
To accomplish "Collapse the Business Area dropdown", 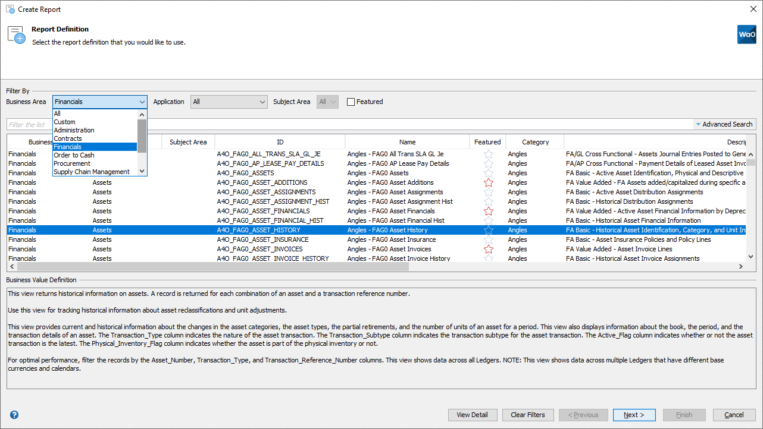I will [142, 102].
